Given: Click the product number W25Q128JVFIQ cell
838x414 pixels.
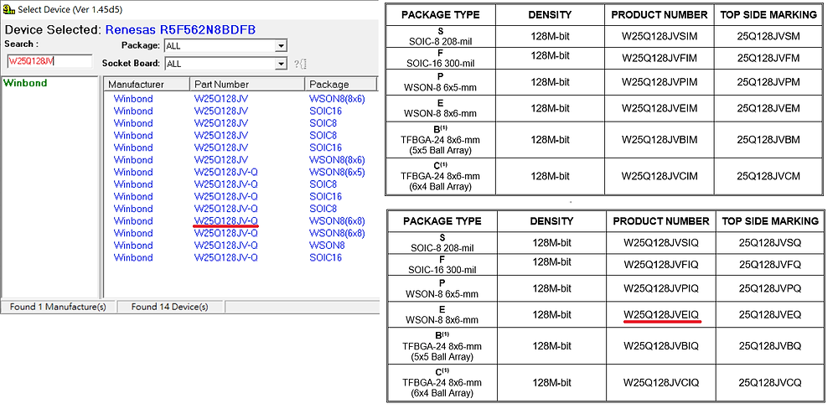Looking at the screenshot, I should coord(661,265).
